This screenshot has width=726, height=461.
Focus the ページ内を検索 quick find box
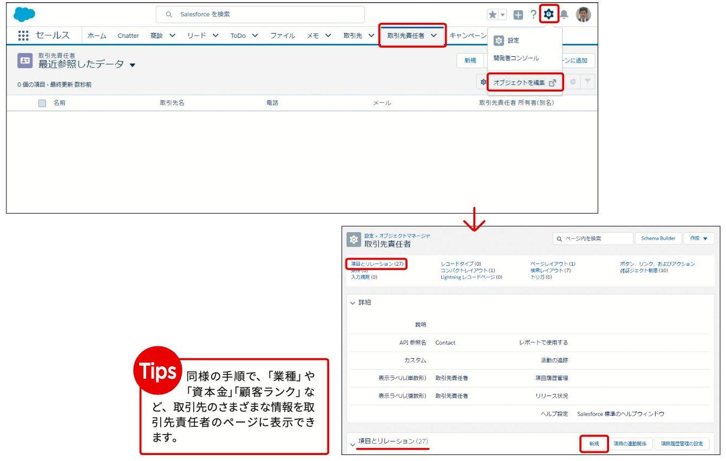tap(593, 239)
